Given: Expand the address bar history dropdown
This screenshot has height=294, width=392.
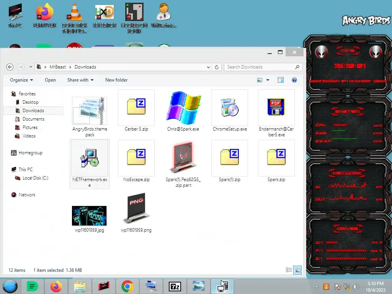Looking at the screenshot, I should point(208,67).
